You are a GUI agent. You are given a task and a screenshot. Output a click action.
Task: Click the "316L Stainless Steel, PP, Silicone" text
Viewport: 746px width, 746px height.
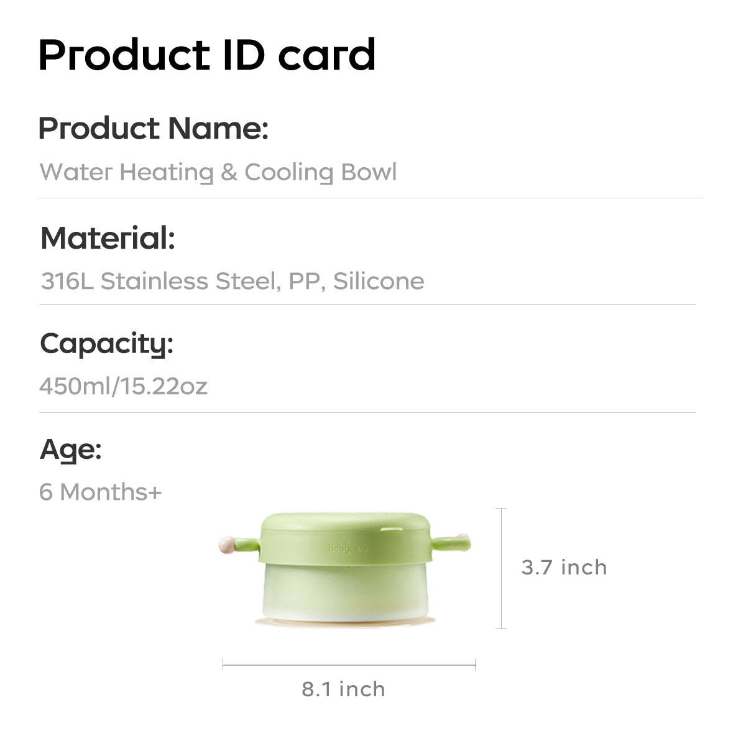(232, 281)
